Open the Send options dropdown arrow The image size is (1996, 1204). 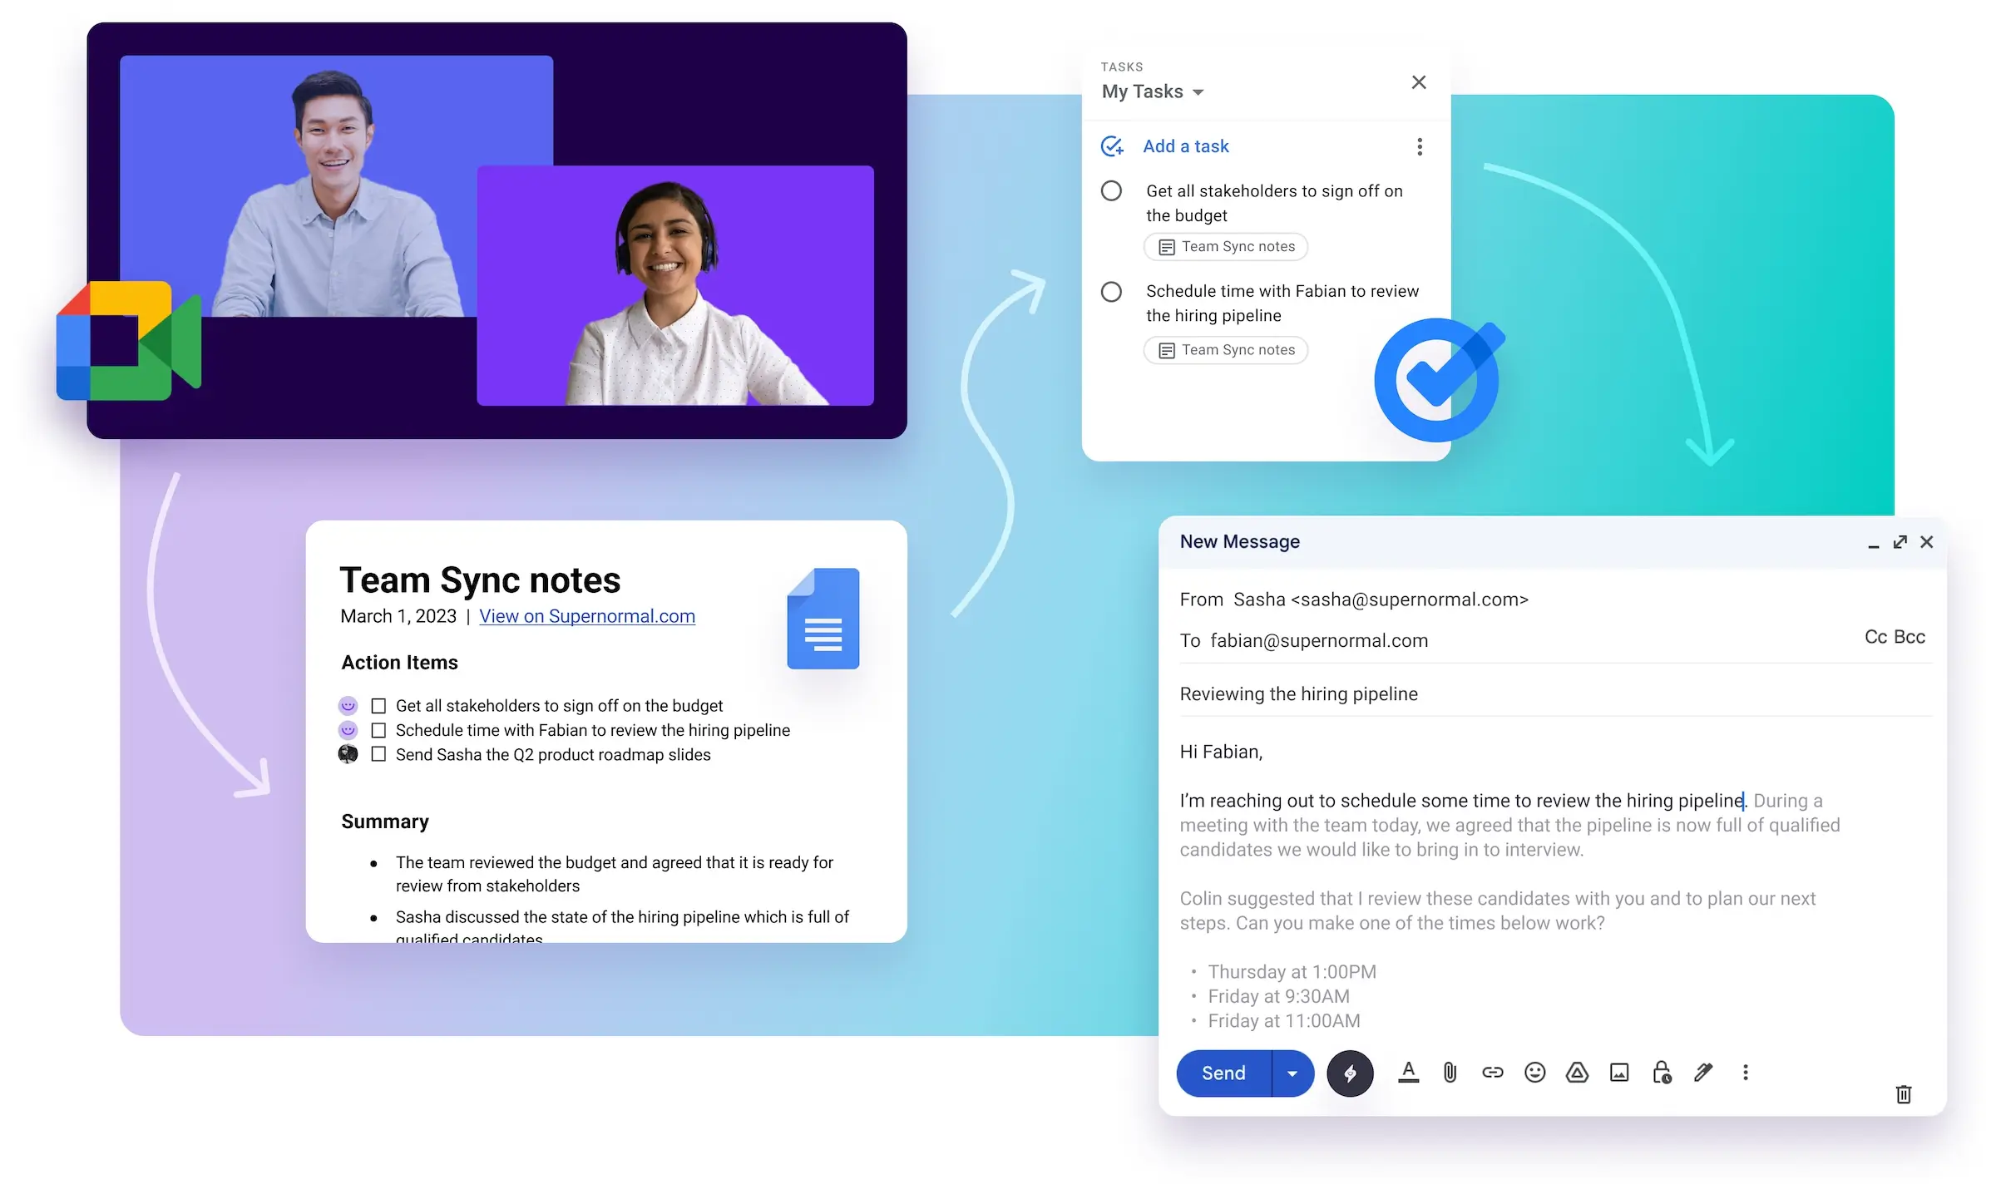coord(1292,1073)
